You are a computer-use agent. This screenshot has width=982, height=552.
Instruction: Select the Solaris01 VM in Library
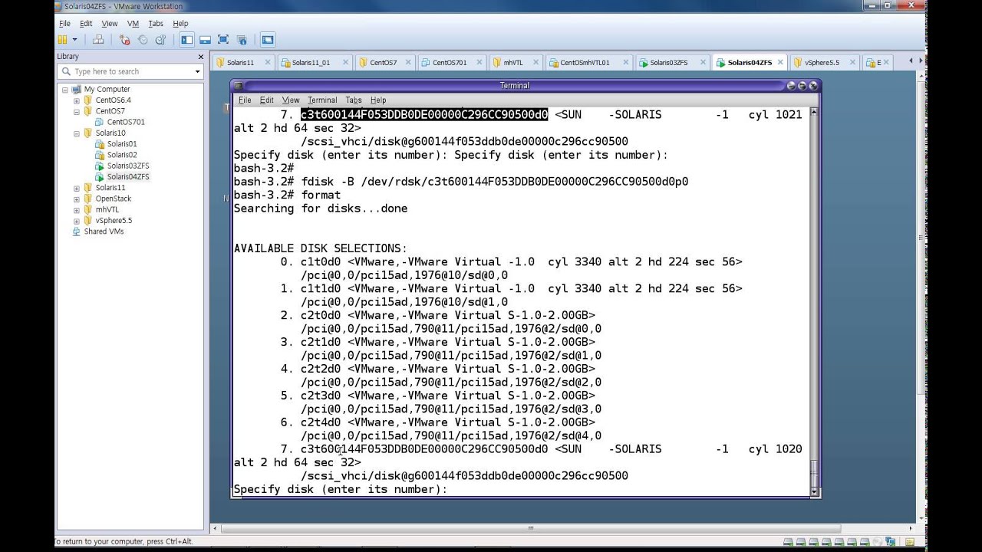(x=121, y=144)
